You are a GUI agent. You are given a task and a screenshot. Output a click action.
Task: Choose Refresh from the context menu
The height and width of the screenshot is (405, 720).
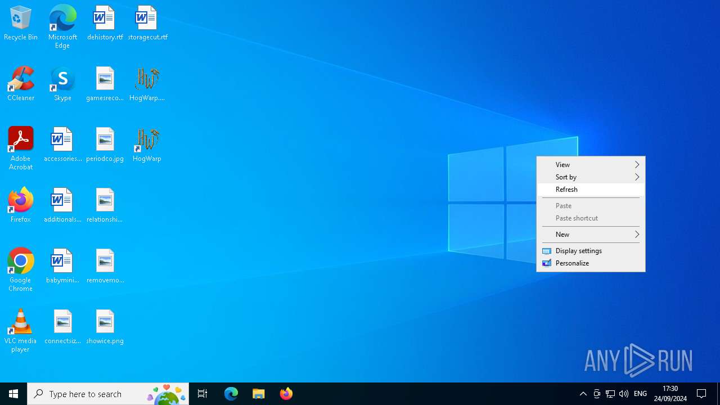tap(591, 190)
